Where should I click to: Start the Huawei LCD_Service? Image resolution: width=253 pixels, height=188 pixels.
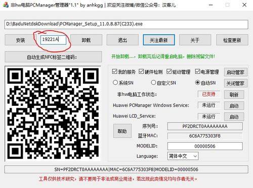pos(234,116)
